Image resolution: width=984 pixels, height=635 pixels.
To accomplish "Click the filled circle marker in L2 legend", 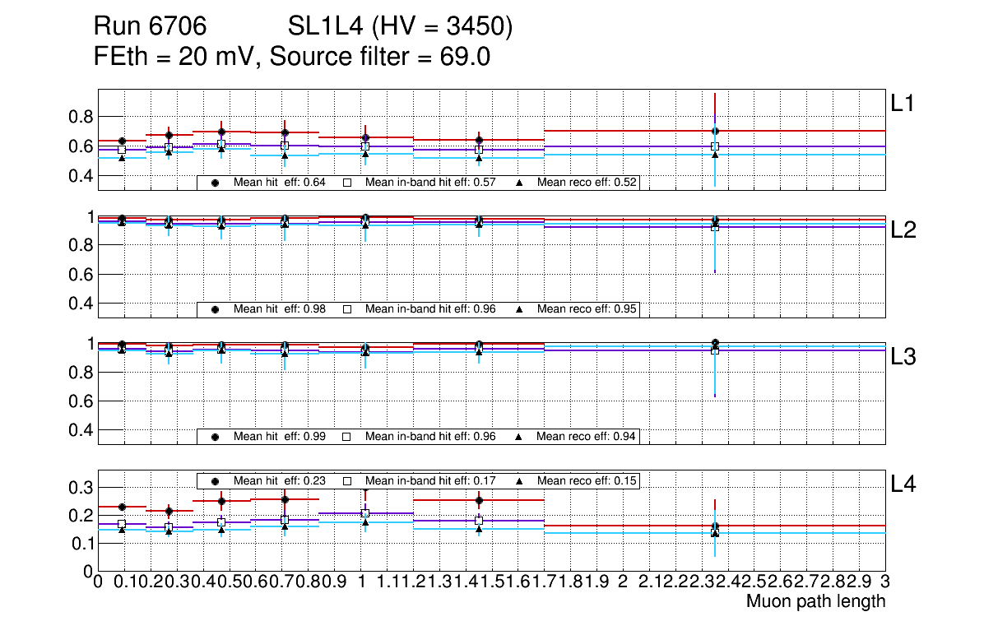I will 216,309.
